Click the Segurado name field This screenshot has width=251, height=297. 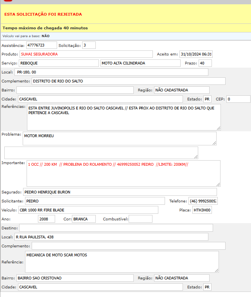point(120,192)
